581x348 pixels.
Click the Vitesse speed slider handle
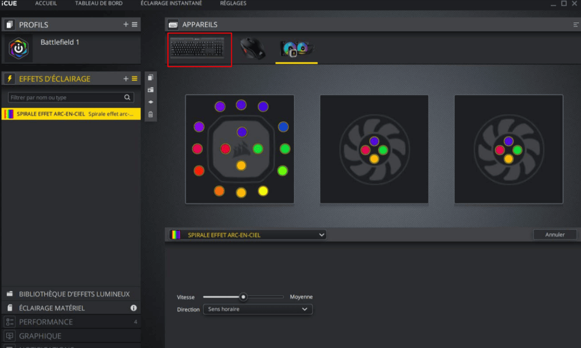coord(244,297)
